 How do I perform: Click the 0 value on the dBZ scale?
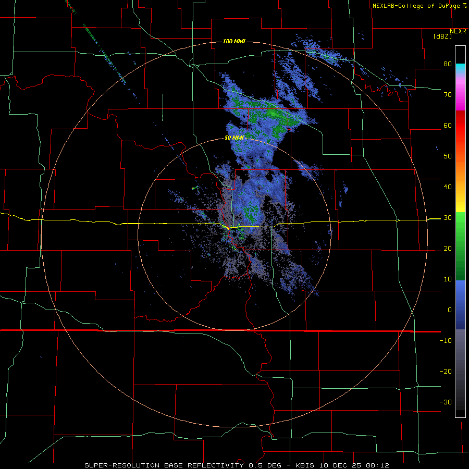pyautogui.click(x=450, y=310)
